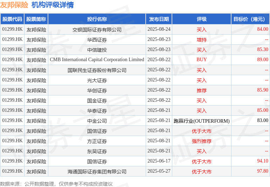Click the 优于大市 rating for 海通国际

click(202, 172)
